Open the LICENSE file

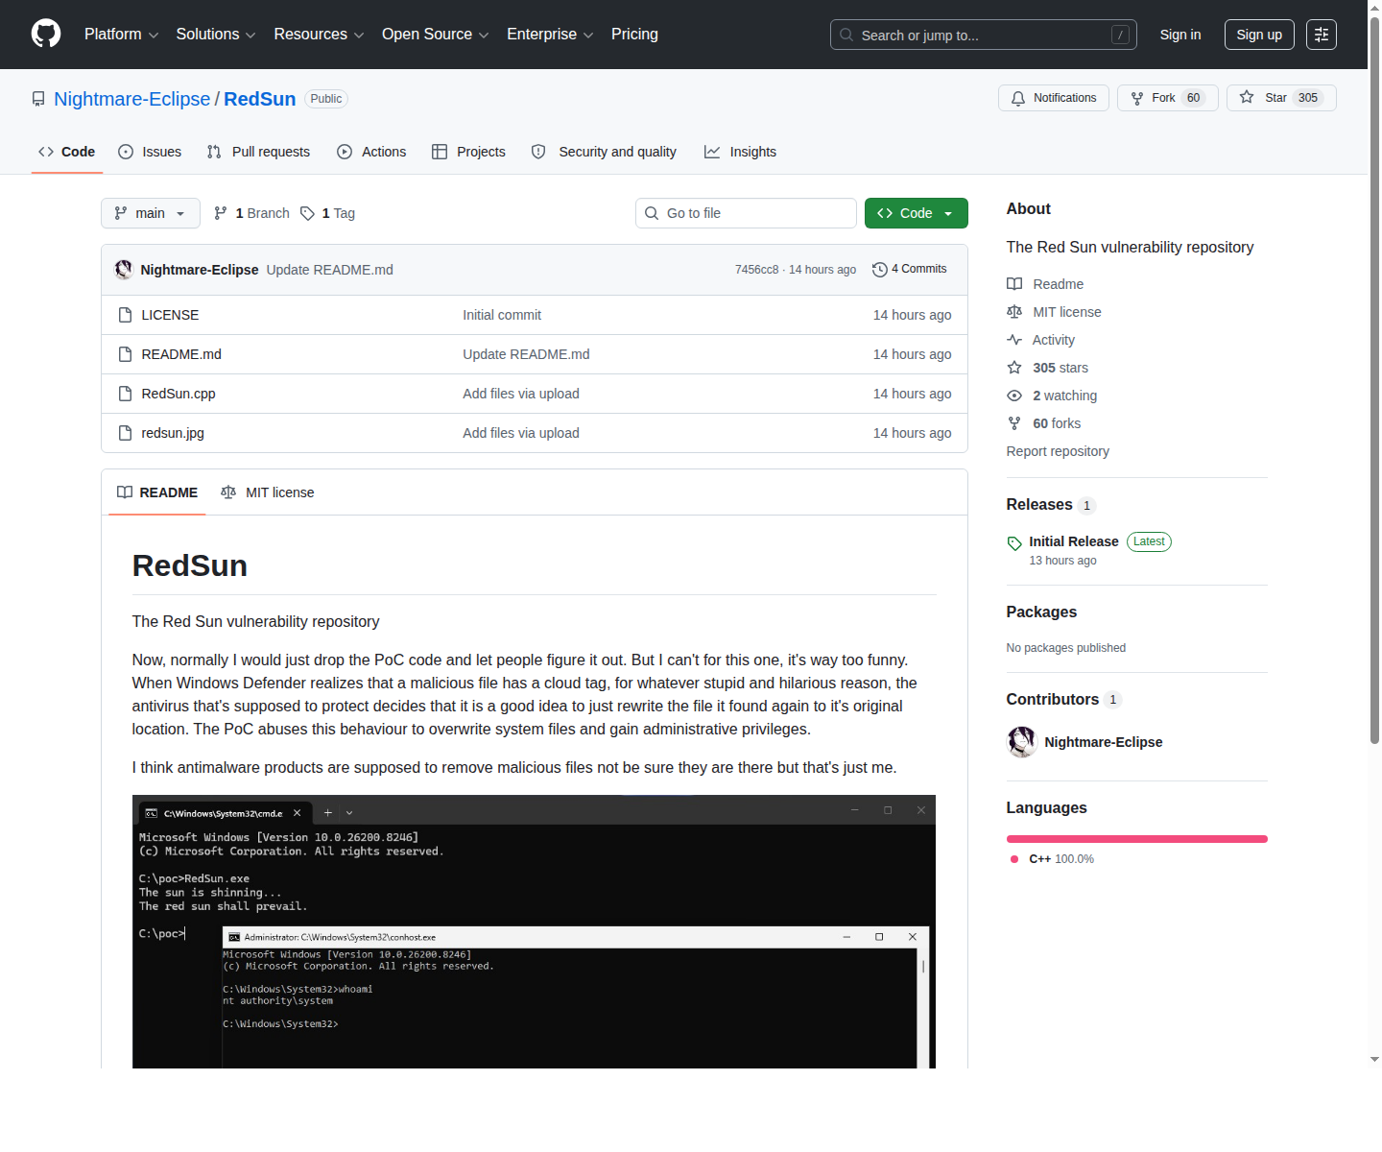click(x=170, y=315)
